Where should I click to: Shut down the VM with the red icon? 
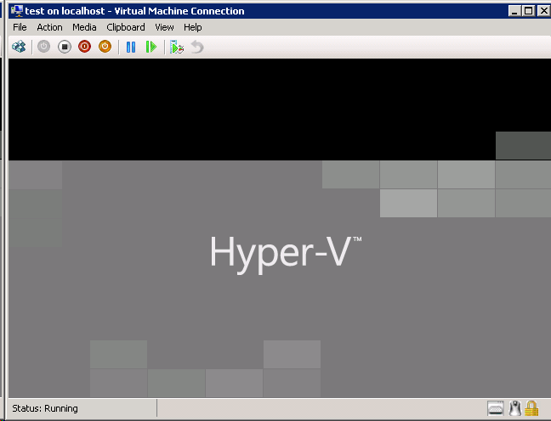click(85, 47)
